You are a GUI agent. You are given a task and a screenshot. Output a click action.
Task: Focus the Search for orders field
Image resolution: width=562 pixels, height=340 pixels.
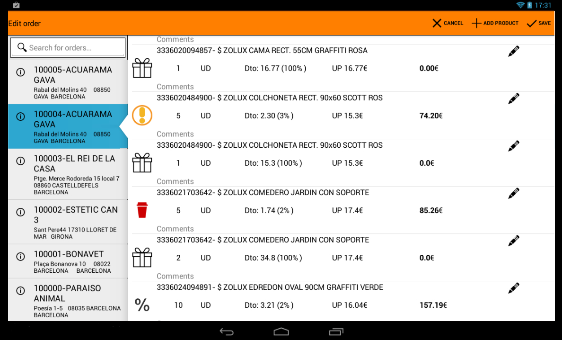click(68, 47)
